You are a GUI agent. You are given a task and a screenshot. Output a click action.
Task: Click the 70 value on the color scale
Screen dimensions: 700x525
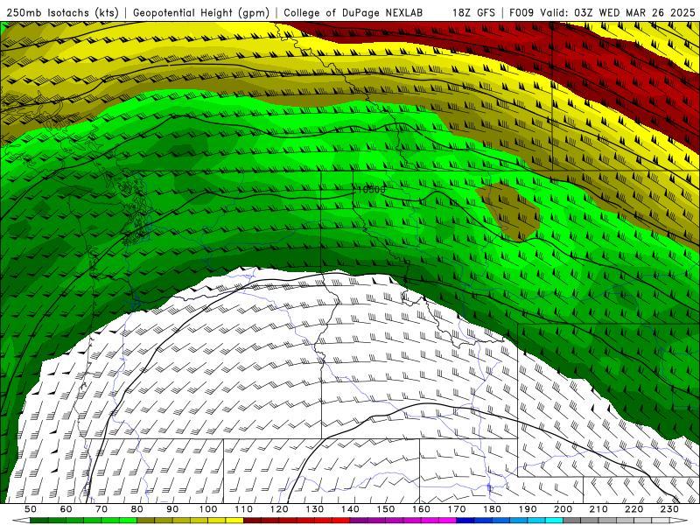(101, 509)
